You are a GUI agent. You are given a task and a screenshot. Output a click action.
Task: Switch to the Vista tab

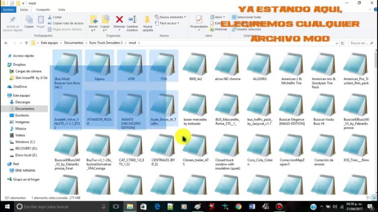click(x=62, y=10)
